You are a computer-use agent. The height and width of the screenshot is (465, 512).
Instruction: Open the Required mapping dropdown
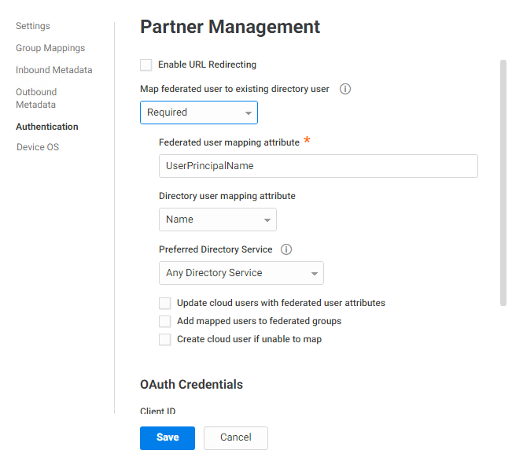pyautogui.click(x=199, y=113)
